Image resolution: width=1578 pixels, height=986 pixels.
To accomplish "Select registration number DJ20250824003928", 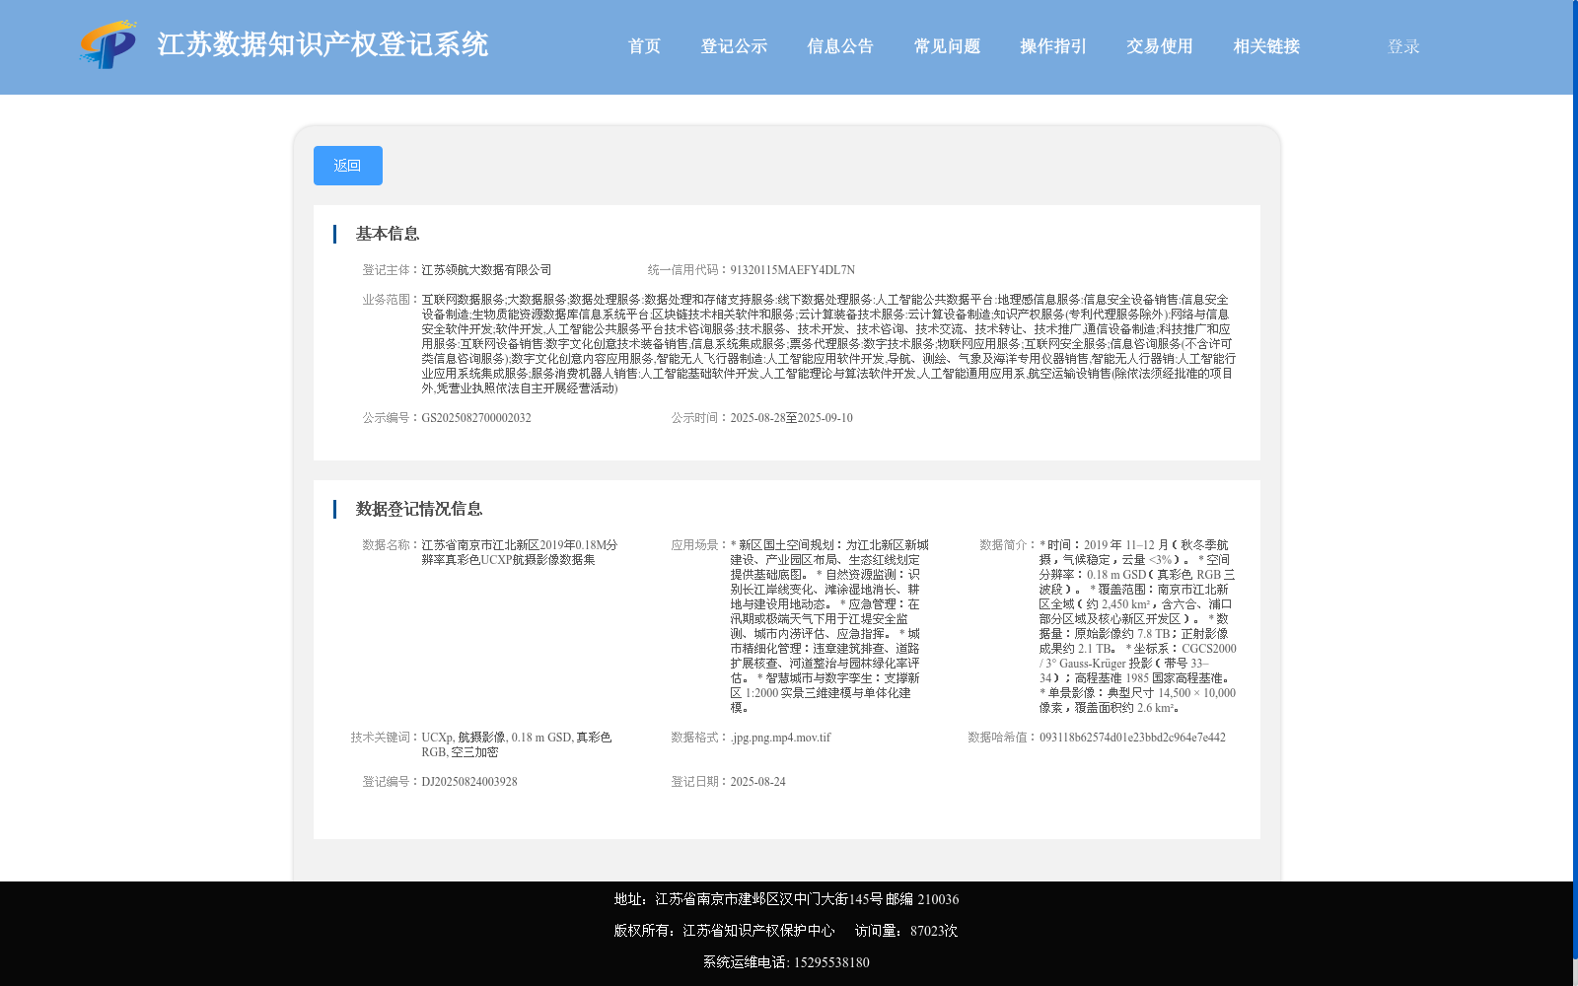I will click(469, 782).
